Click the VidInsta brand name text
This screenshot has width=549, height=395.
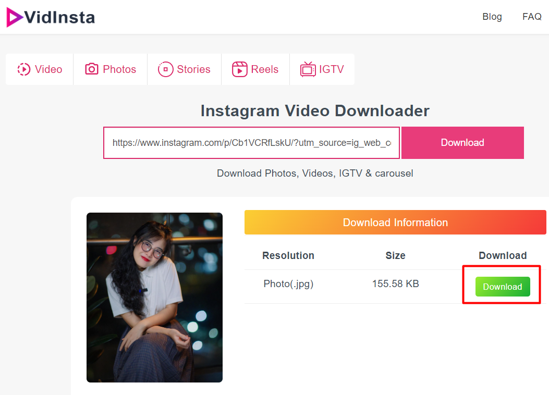click(59, 18)
